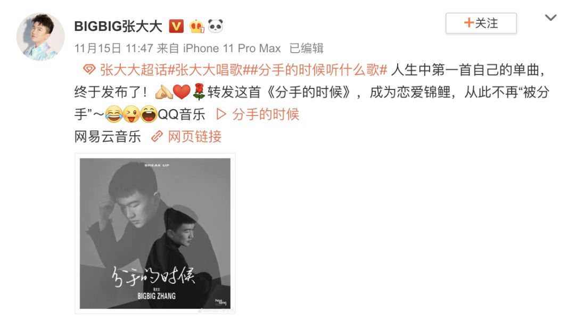Click the BIGBIG张大大 username

[x=118, y=27]
